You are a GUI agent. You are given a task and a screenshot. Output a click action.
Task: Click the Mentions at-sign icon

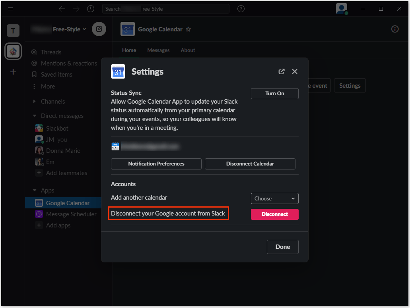click(34, 63)
